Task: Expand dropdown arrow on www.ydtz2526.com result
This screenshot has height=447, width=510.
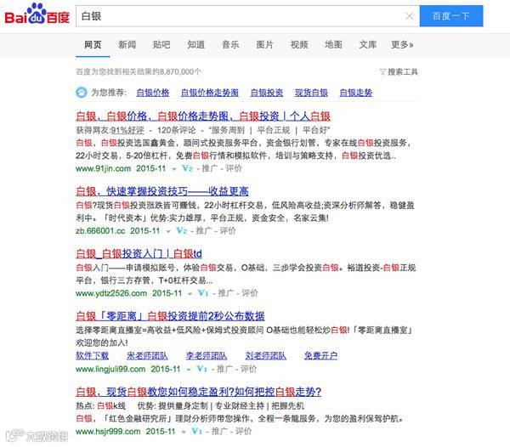Action: tap(190, 294)
